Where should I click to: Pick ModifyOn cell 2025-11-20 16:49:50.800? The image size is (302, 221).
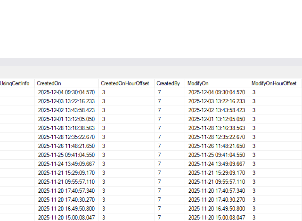[217, 209]
